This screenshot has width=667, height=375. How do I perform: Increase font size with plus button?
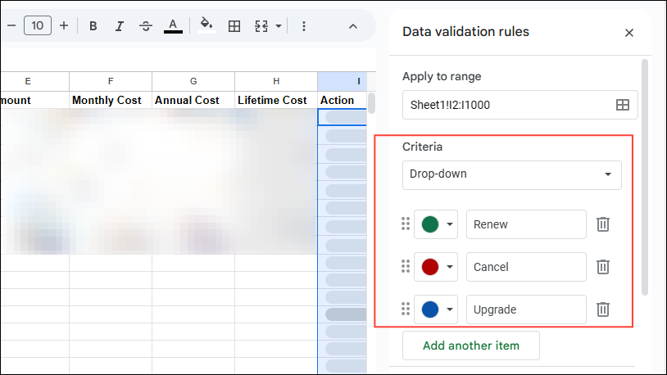coord(64,26)
